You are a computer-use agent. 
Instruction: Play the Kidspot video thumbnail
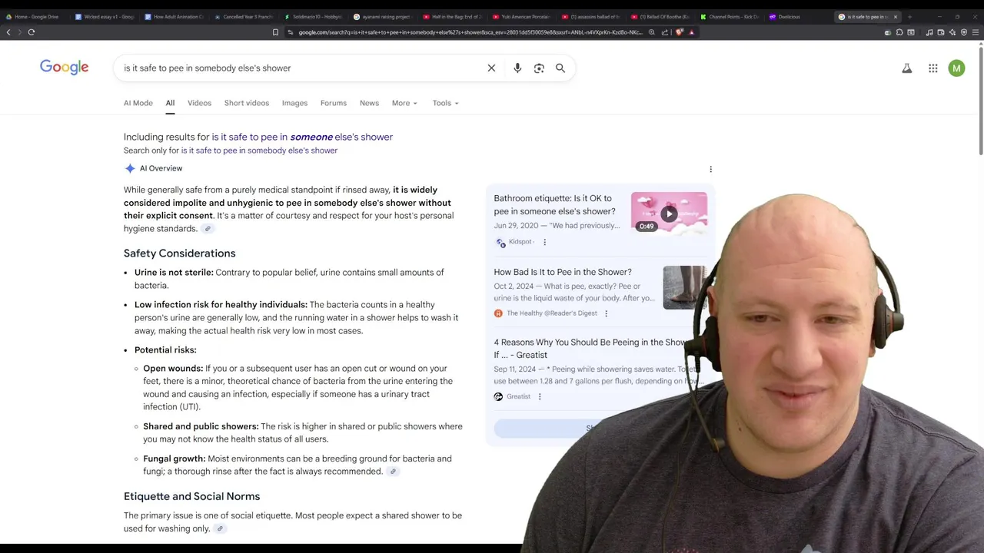point(669,214)
